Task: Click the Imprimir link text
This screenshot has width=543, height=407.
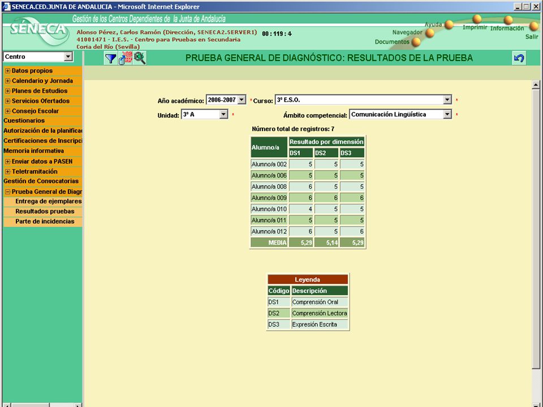Action: click(x=475, y=27)
